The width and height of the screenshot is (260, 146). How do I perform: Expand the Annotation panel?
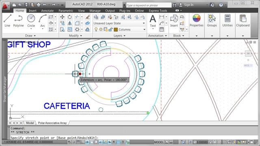(158, 36)
